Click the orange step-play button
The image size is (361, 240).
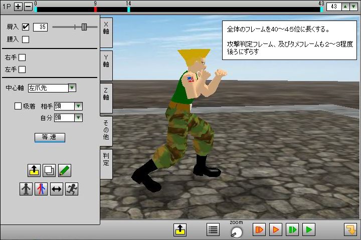click(259, 229)
